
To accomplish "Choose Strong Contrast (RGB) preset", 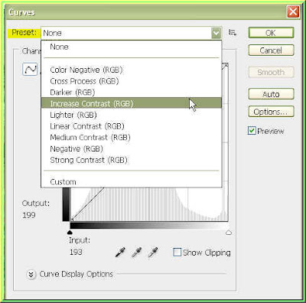I will tap(132, 160).
